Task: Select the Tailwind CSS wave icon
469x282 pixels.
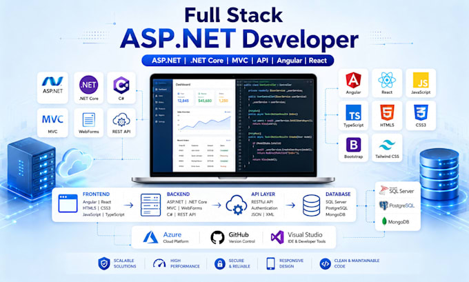Action: pos(387,145)
